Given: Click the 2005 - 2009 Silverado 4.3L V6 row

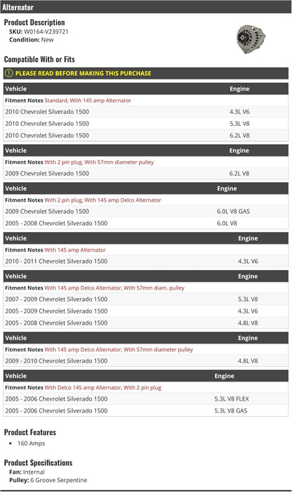Looking at the screenshot, I should click(x=146, y=311).
